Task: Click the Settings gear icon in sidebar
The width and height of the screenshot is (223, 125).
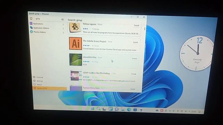Action: tap(34, 81)
